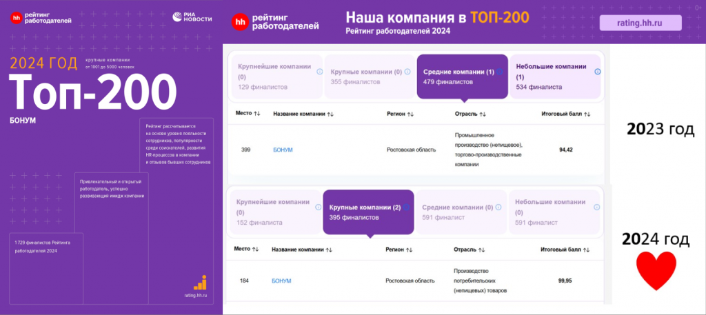The height and width of the screenshot is (315, 706).
Task: Click the hh logo on the left Топ-200 card
Action: (x=17, y=17)
